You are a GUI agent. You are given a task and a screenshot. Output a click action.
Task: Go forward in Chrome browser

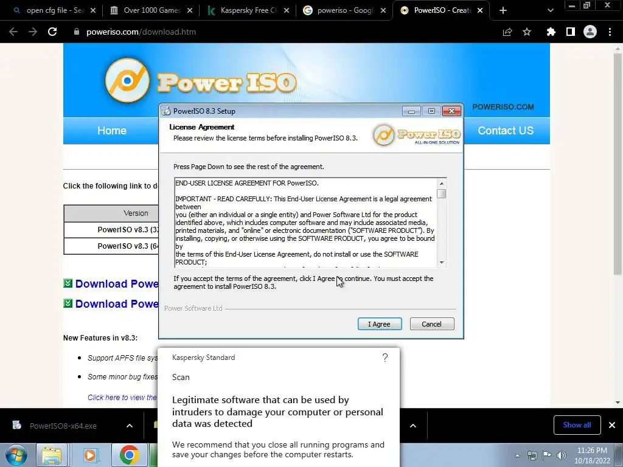(33, 32)
